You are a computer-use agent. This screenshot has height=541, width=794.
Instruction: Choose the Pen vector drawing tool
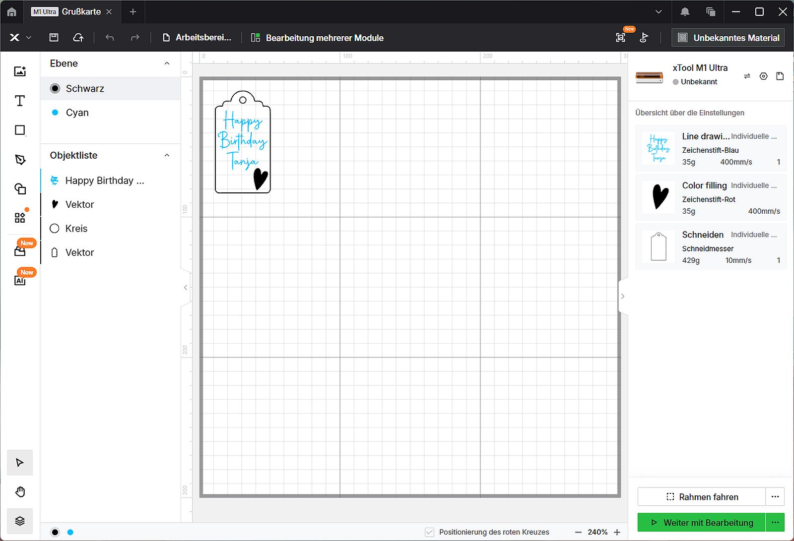coord(20,160)
